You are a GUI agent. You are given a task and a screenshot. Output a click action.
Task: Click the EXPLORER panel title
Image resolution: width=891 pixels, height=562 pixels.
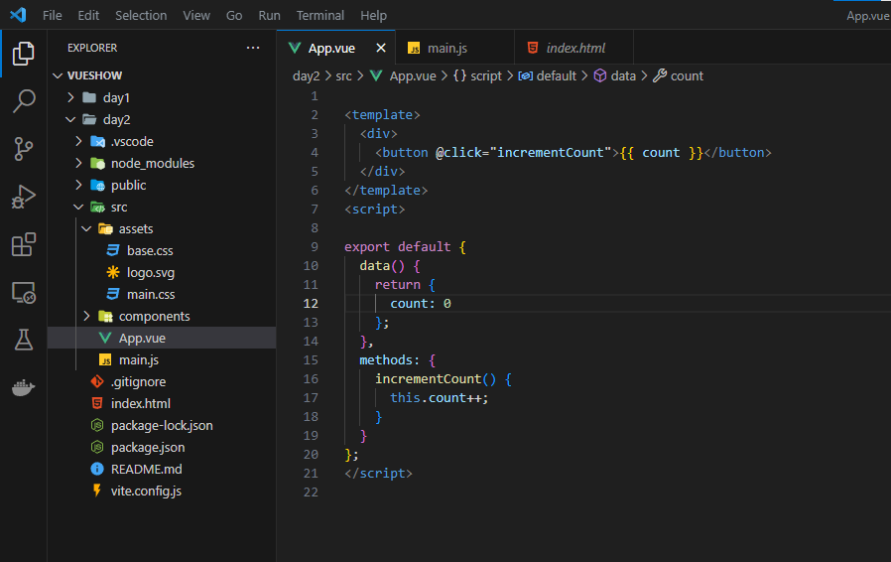92,48
